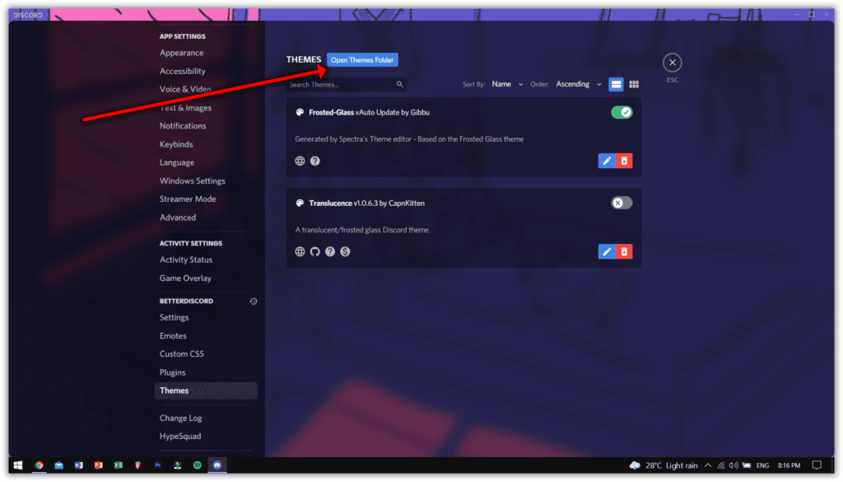843x482 pixels.
Task: Open Translucence GitHub icon
Action: [x=315, y=251]
